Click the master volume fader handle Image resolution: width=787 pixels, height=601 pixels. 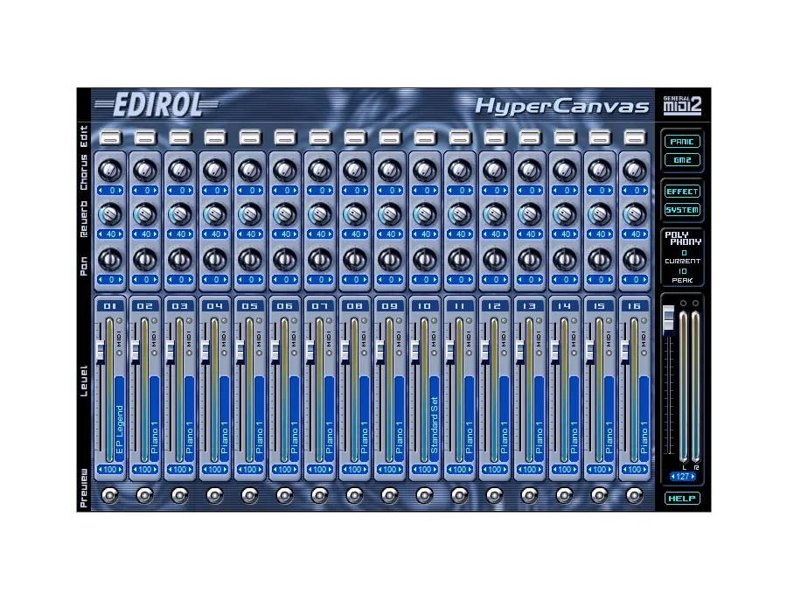669,320
